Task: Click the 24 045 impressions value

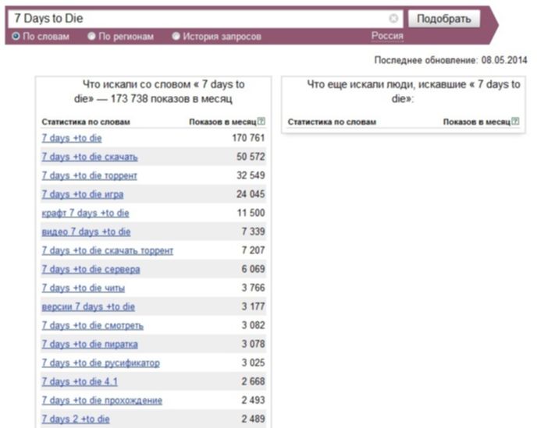Action: (251, 194)
